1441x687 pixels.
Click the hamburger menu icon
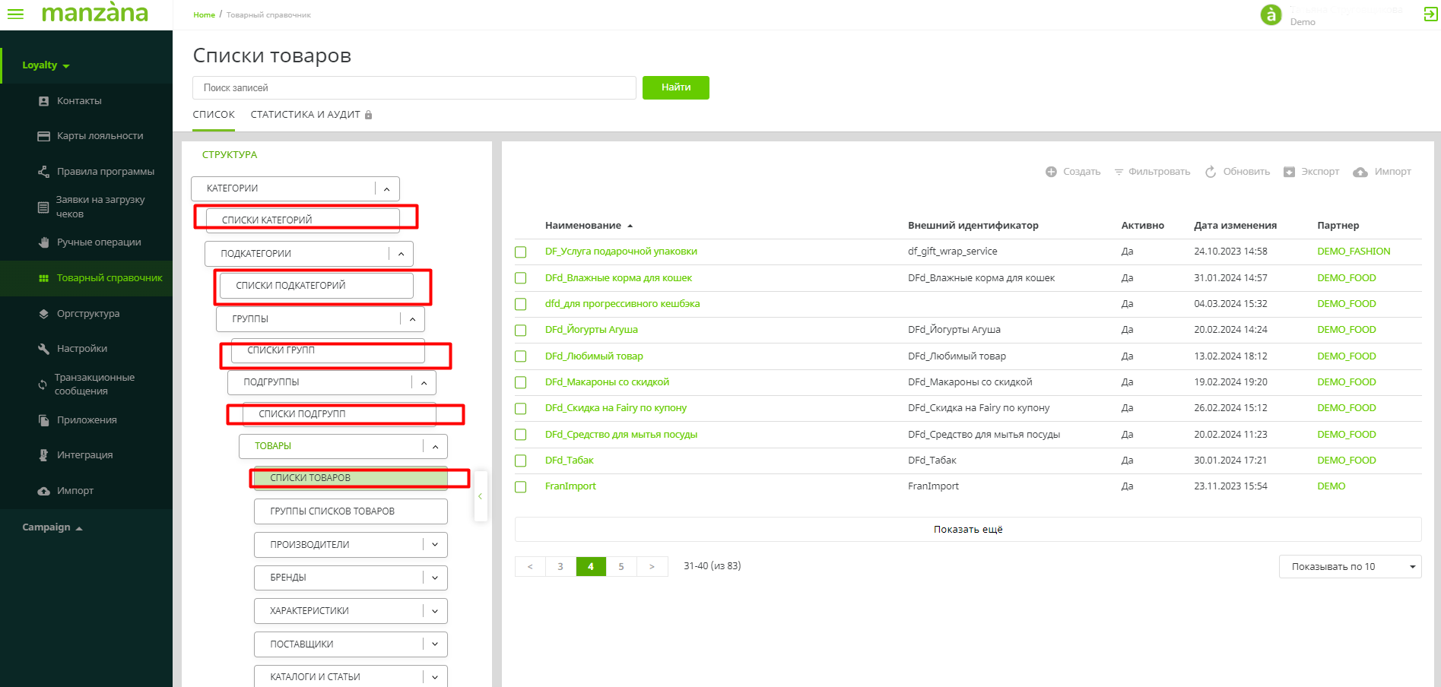(15, 14)
